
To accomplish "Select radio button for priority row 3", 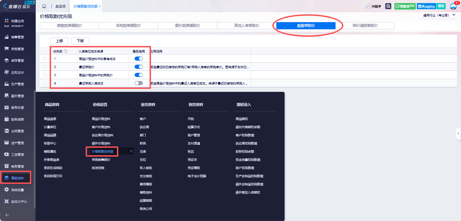I will [45, 75].
